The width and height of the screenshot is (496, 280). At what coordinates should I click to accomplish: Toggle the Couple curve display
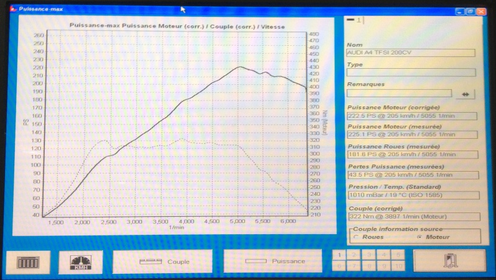[162, 261]
